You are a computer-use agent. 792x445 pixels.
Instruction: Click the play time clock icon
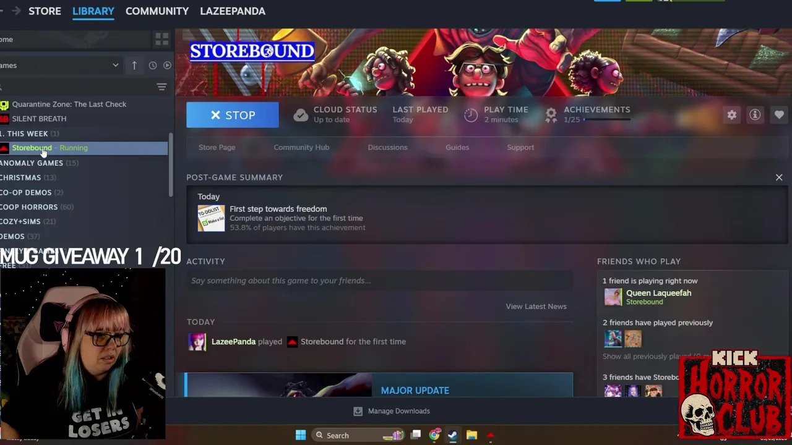471,115
